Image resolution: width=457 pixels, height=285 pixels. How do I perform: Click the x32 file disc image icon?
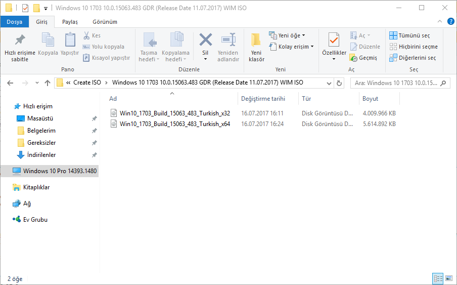[114, 113]
